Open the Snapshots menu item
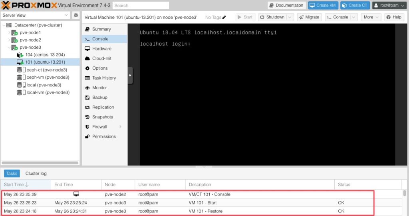The width and height of the screenshot is (409, 216). pos(105,117)
